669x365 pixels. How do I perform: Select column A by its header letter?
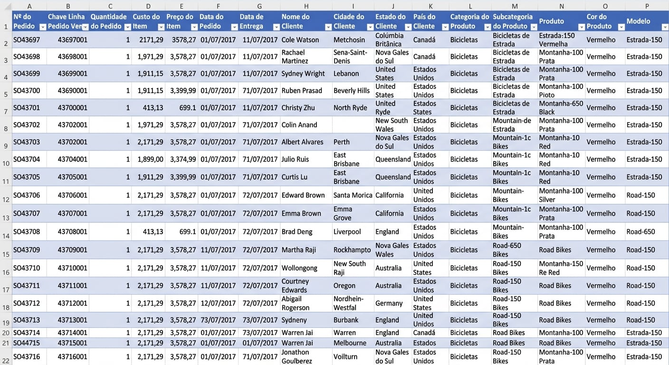29,6
